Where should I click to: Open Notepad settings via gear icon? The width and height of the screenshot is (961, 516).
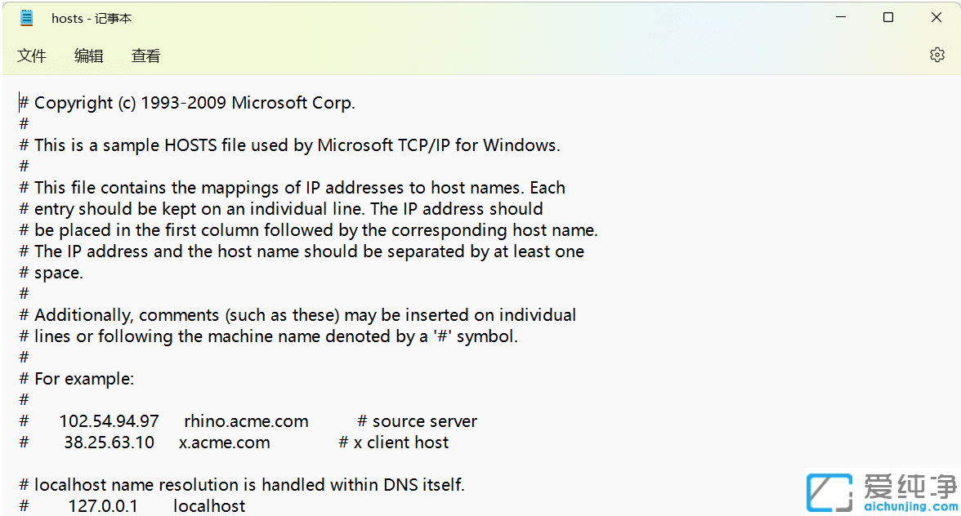pos(936,55)
